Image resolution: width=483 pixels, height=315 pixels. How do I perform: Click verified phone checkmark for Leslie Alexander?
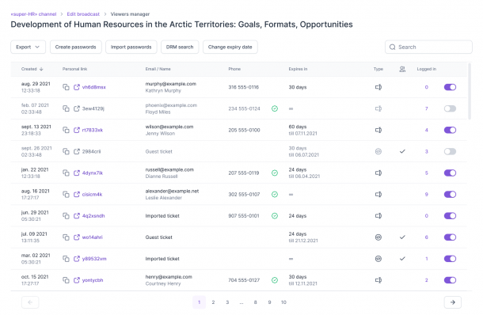[x=275, y=194]
